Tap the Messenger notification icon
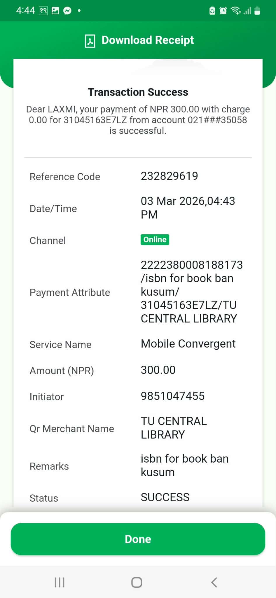Viewport: 276px width, 598px height. pos(67,11)
